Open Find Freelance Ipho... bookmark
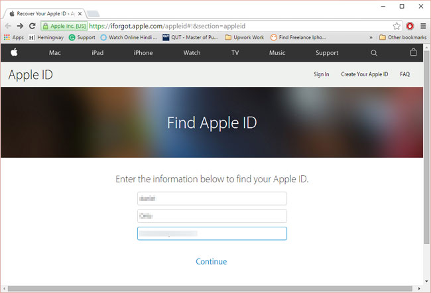This screenshot has width=431, height=293. pos(298,37)
